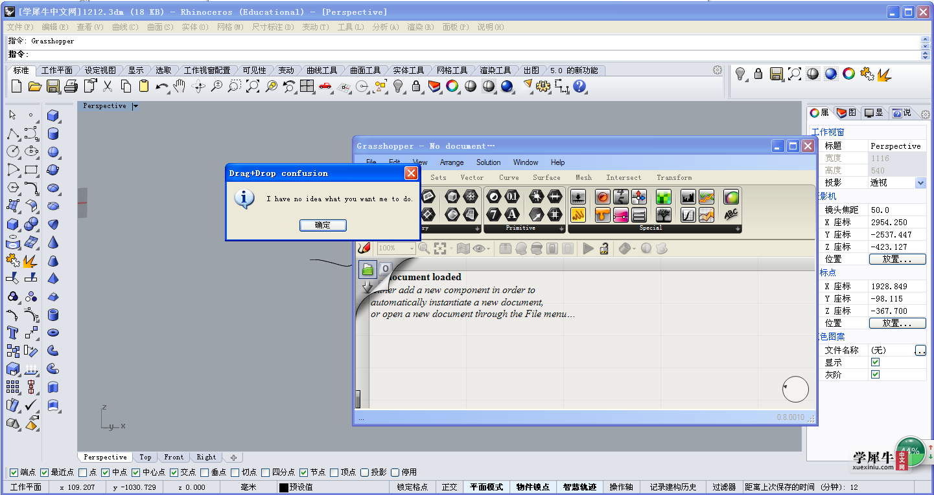Click the Grasshopper green gradient component icon
The height and width of the screenshot is (495, 934).
pos(663,197)
